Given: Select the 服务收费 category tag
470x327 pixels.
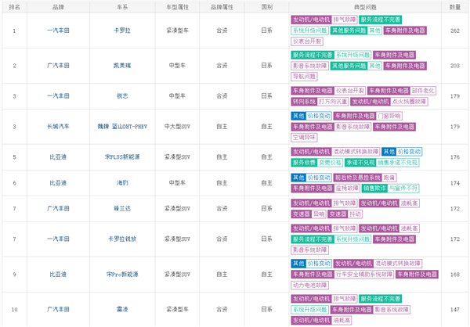Looking at the screenshot, I should 304,163.
